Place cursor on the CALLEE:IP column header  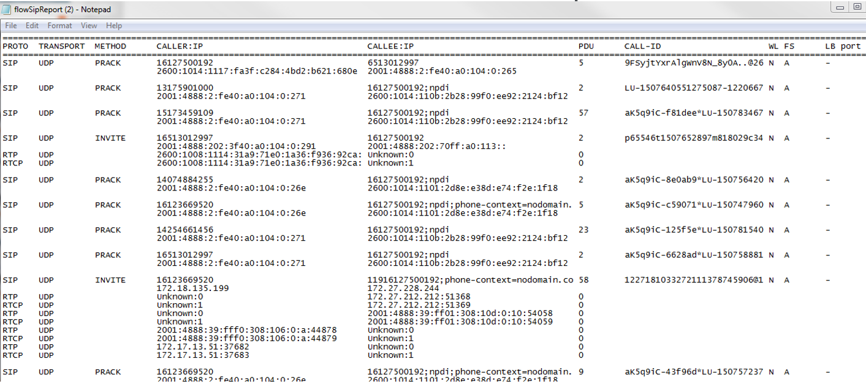(390, 46)
